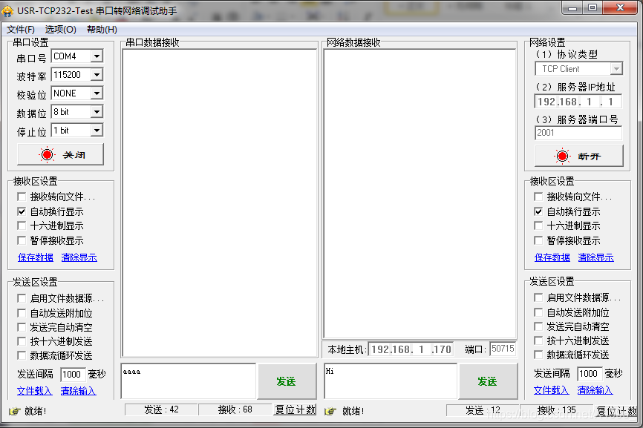Open the 选项(O) menu
Viewport: 643px width, 428px height.
click(x=60, y=30)
